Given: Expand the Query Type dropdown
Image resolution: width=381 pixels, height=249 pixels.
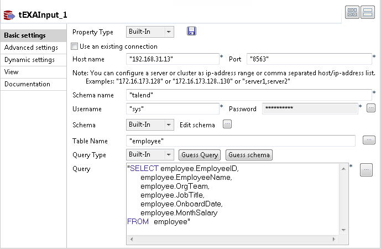Looking at the screenshot, I should coord(150,155).
